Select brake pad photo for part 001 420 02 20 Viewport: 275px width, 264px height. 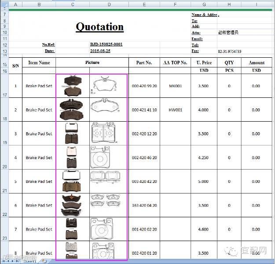71,229
